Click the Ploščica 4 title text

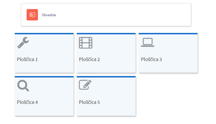pos(27,102)
